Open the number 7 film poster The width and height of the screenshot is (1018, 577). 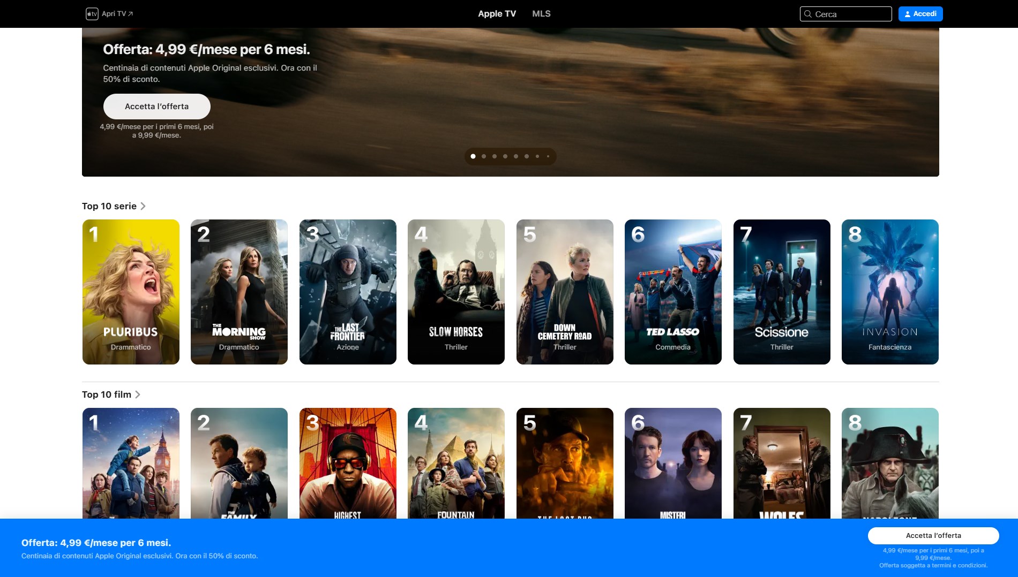pyautogui.click(x=782, y=463)
